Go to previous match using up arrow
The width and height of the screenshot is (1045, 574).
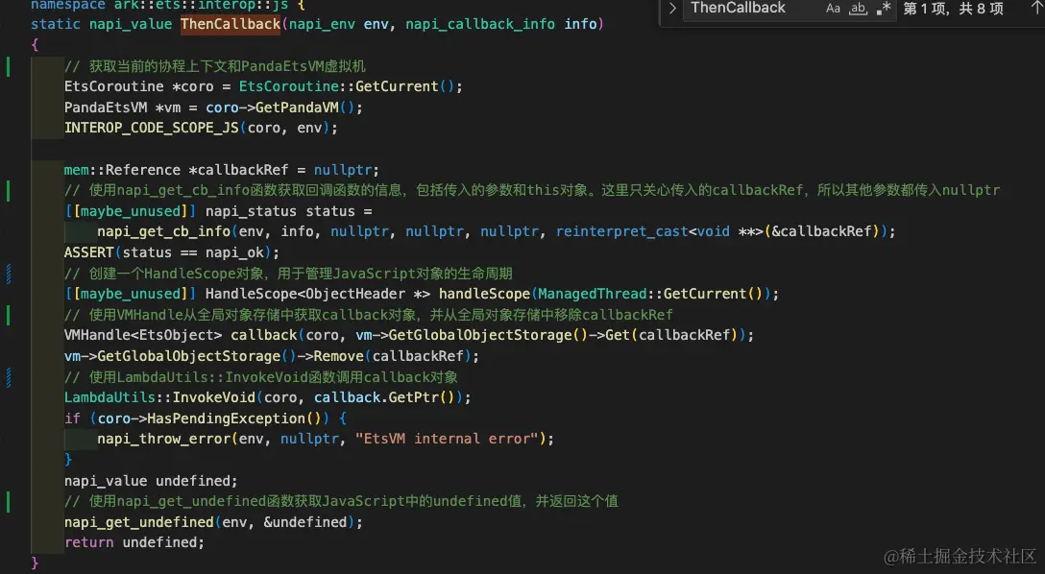(1035, 8)
